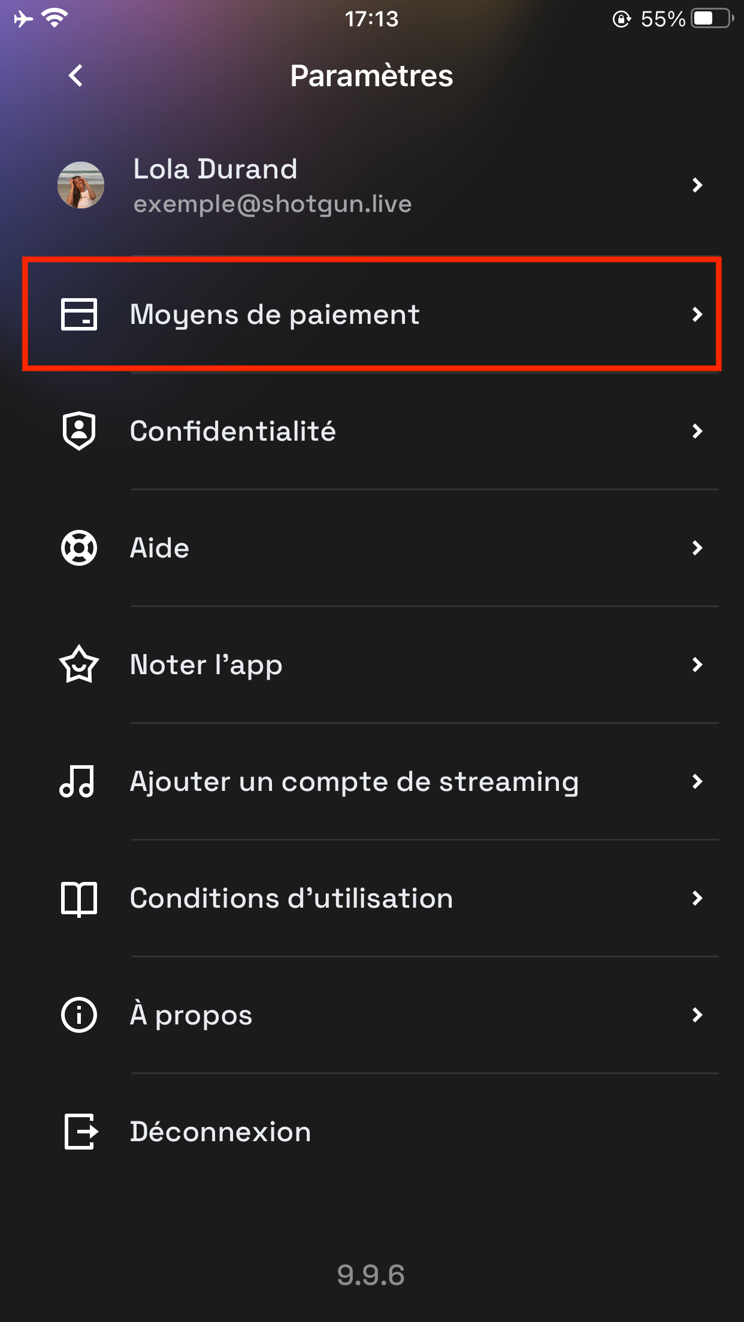Tap the star rating icon
Image resolution: width=744 pixels, height=1322 pixels.
tap(79, 664)
